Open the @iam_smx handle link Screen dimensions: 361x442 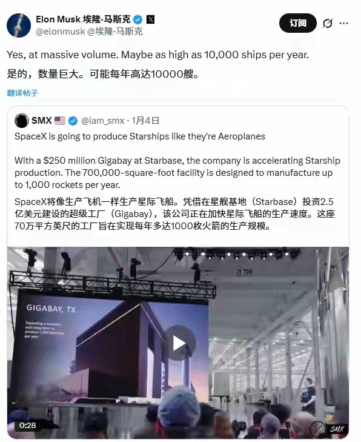tap(102, 121)
